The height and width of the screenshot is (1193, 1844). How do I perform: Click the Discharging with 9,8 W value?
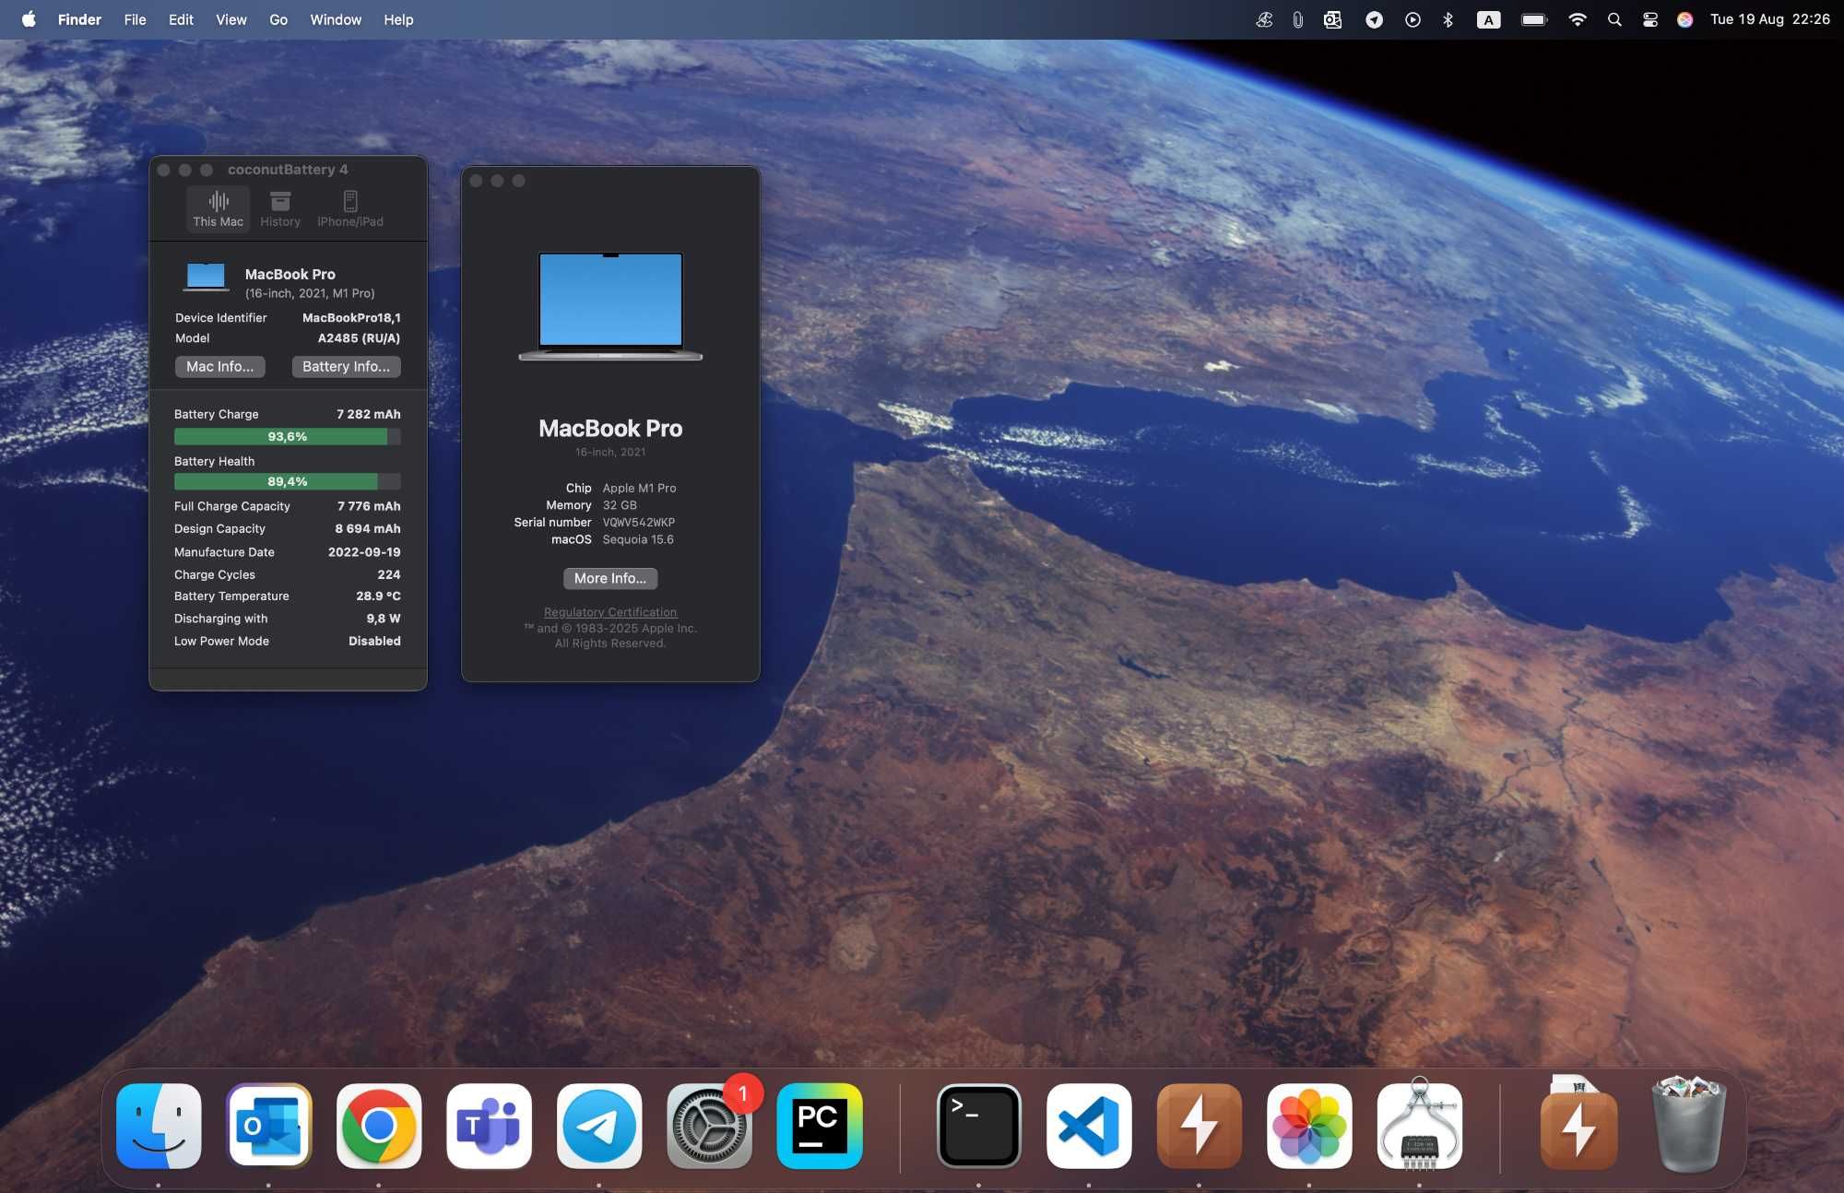point(384,619)
